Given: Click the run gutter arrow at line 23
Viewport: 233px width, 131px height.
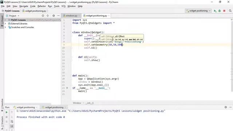Looking at the screenshot, I should [67, 88].
